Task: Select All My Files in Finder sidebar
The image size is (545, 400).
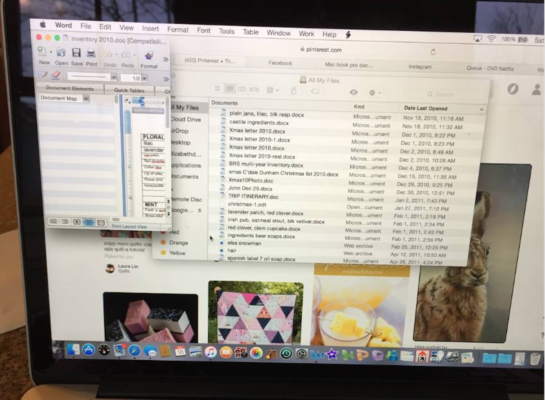Action: point(185,108)
